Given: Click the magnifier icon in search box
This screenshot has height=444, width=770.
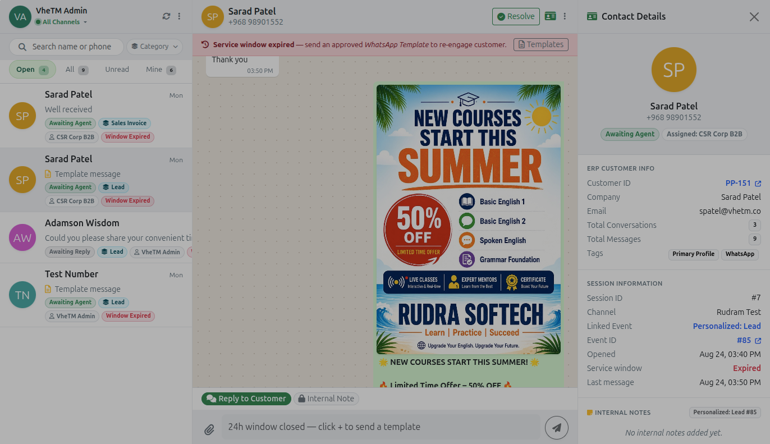Looking at the screenshot, I should coord(22,47).
